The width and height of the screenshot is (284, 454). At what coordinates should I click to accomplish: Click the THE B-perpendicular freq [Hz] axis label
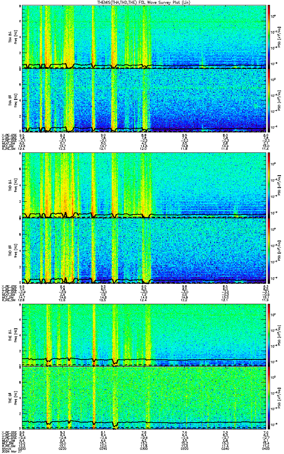15,335
